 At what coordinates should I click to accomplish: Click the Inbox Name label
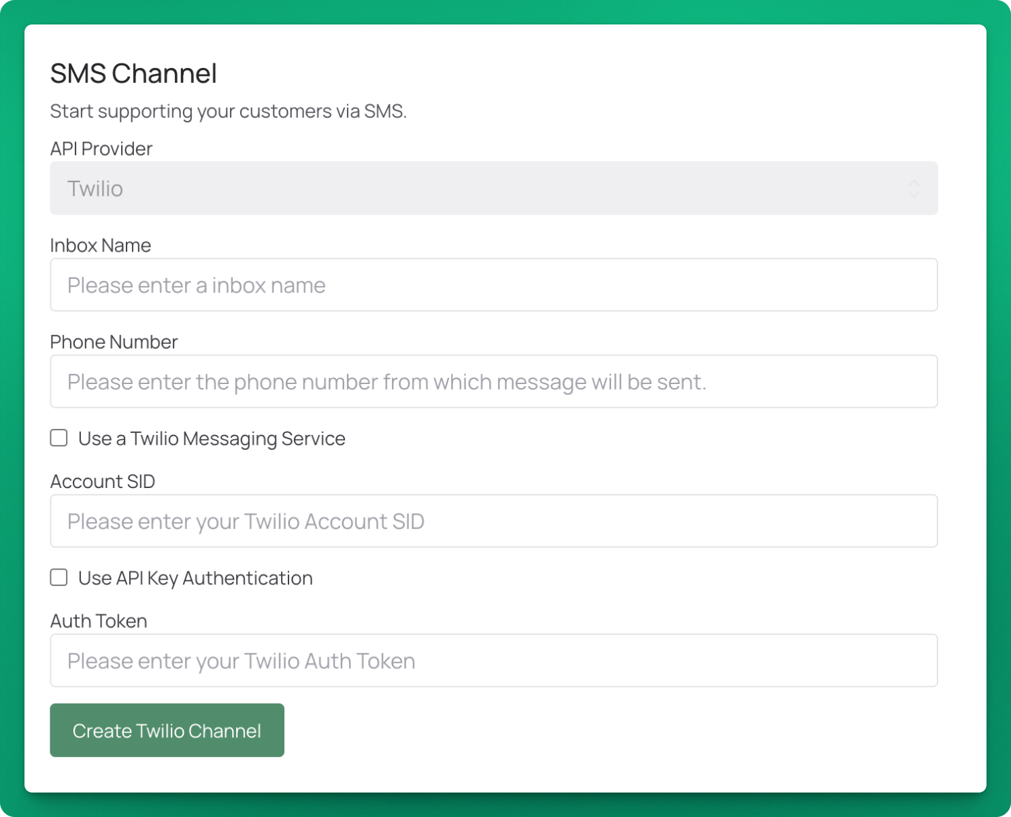[101, 245]
